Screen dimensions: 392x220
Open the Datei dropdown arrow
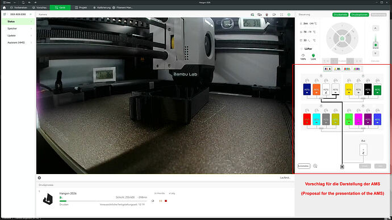pos(15,2)
